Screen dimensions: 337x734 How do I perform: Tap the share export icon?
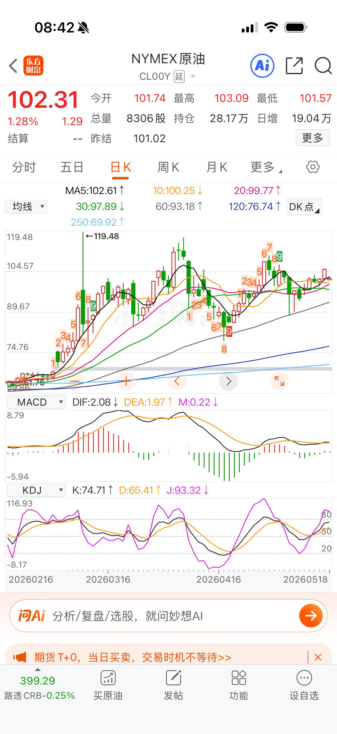coord(294,66)
